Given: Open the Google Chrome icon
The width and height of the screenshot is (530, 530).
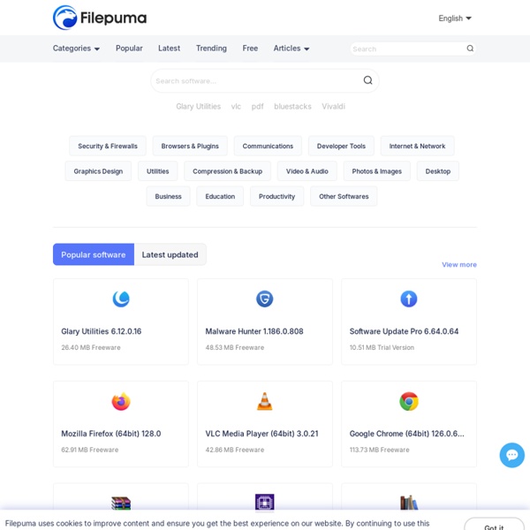Looking at the screenshot, I should [409, 401].
